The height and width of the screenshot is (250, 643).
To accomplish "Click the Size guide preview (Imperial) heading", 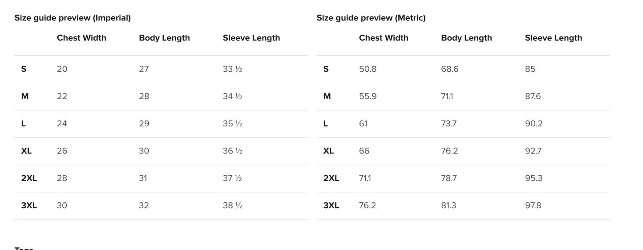I will coord(73,18).
